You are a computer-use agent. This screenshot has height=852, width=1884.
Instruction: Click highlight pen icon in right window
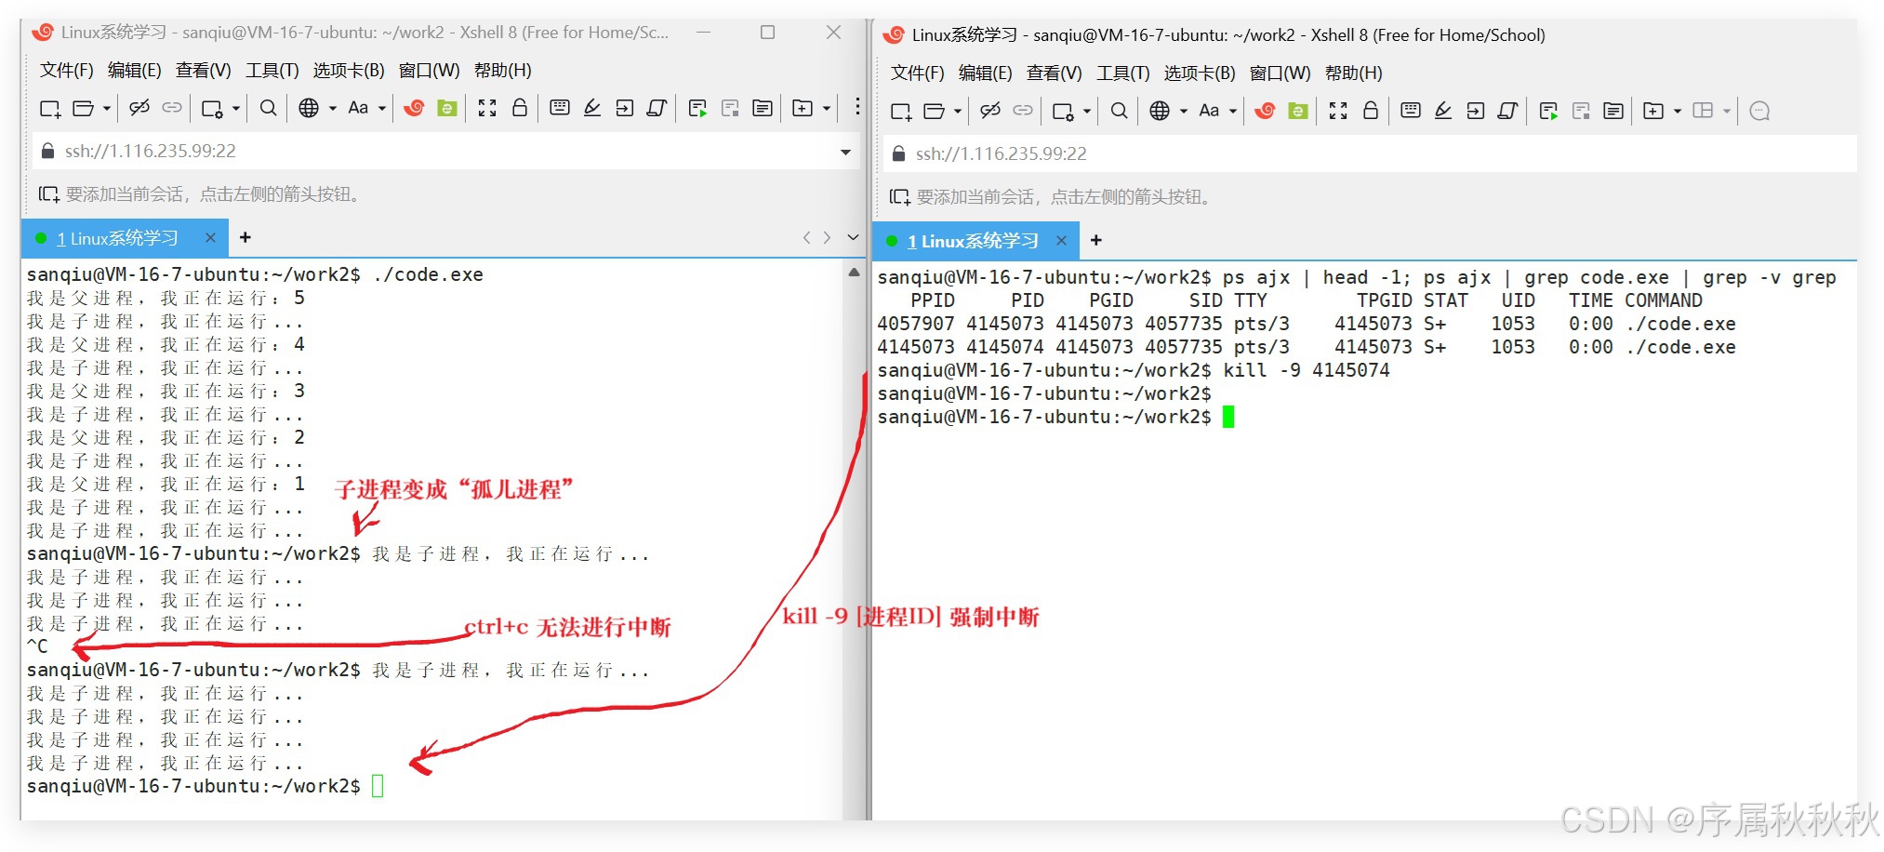point(1443,111)
